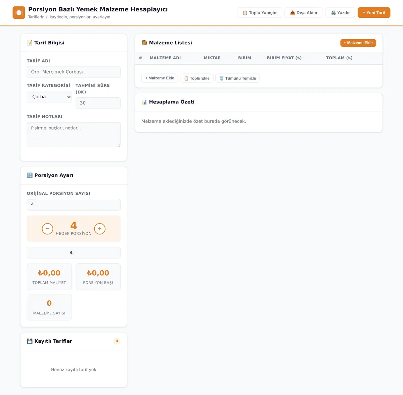
Task: Click the numbers icon beside Porsiyon Ayarı
Action: (30, 175)
